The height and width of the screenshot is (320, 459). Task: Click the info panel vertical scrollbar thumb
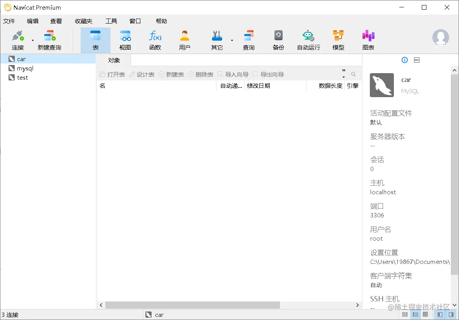click(x=454, y=175)
